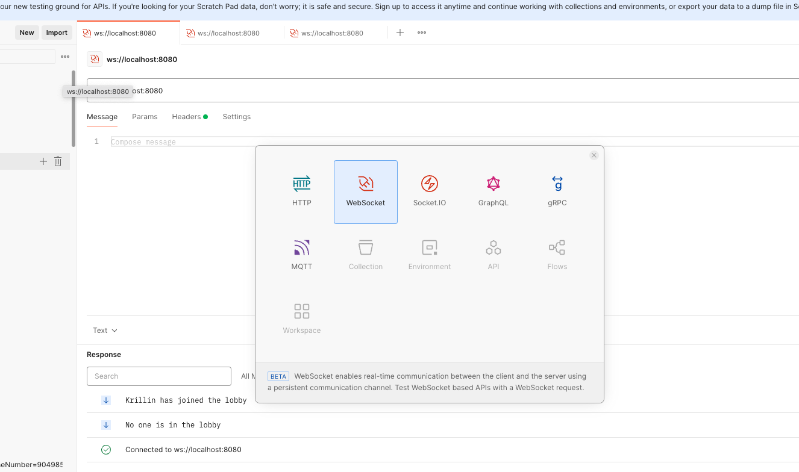Open the 'All M…' filter next to Search

click(247, 376)
